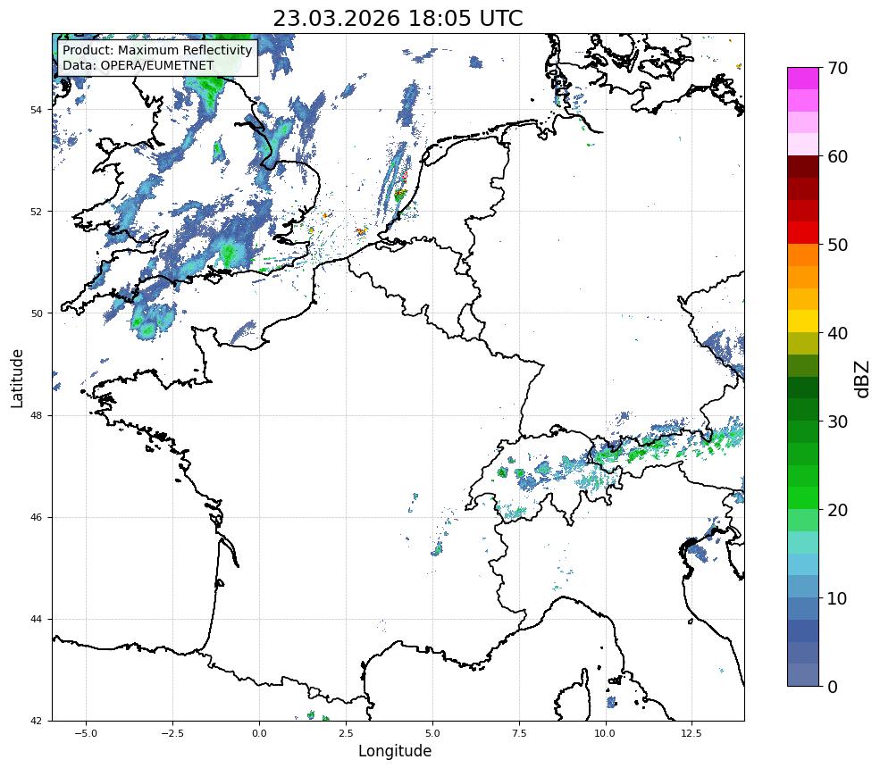Click longitude tick label '-5.0'

(x=86, y=733)
